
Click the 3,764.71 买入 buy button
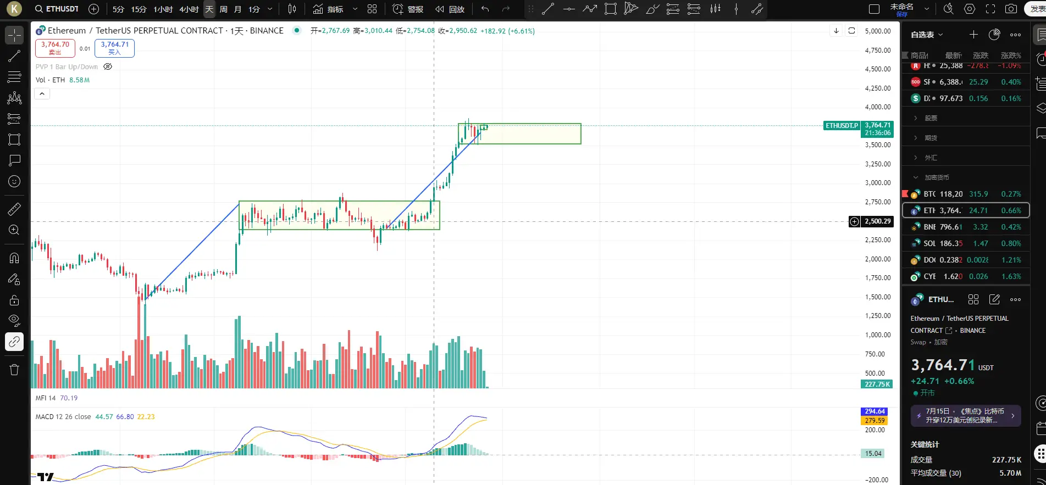pyautogui.click(x=114, y=48)
